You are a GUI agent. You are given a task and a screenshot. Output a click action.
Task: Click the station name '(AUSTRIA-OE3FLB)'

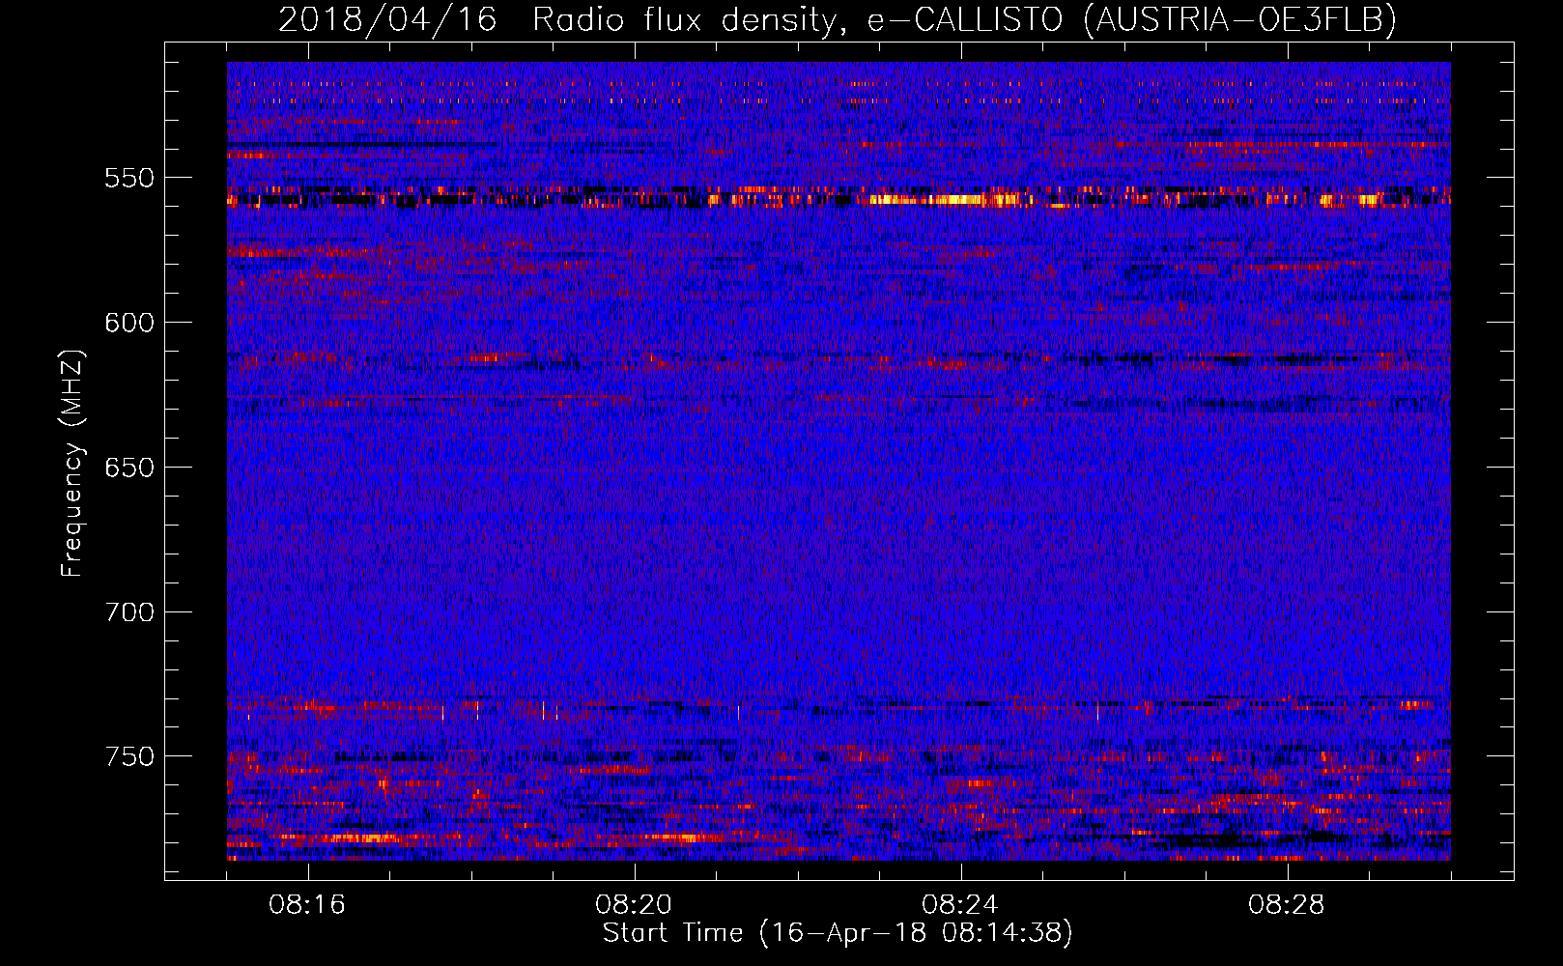1240,19
